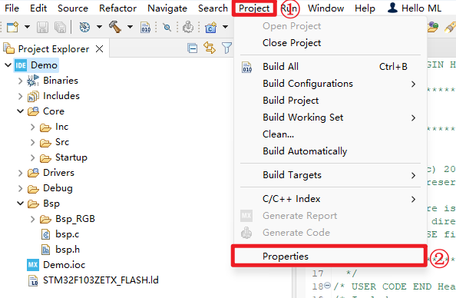456x298 pixels.
Task: Open the Edit menu
Action: click(38, 8)
